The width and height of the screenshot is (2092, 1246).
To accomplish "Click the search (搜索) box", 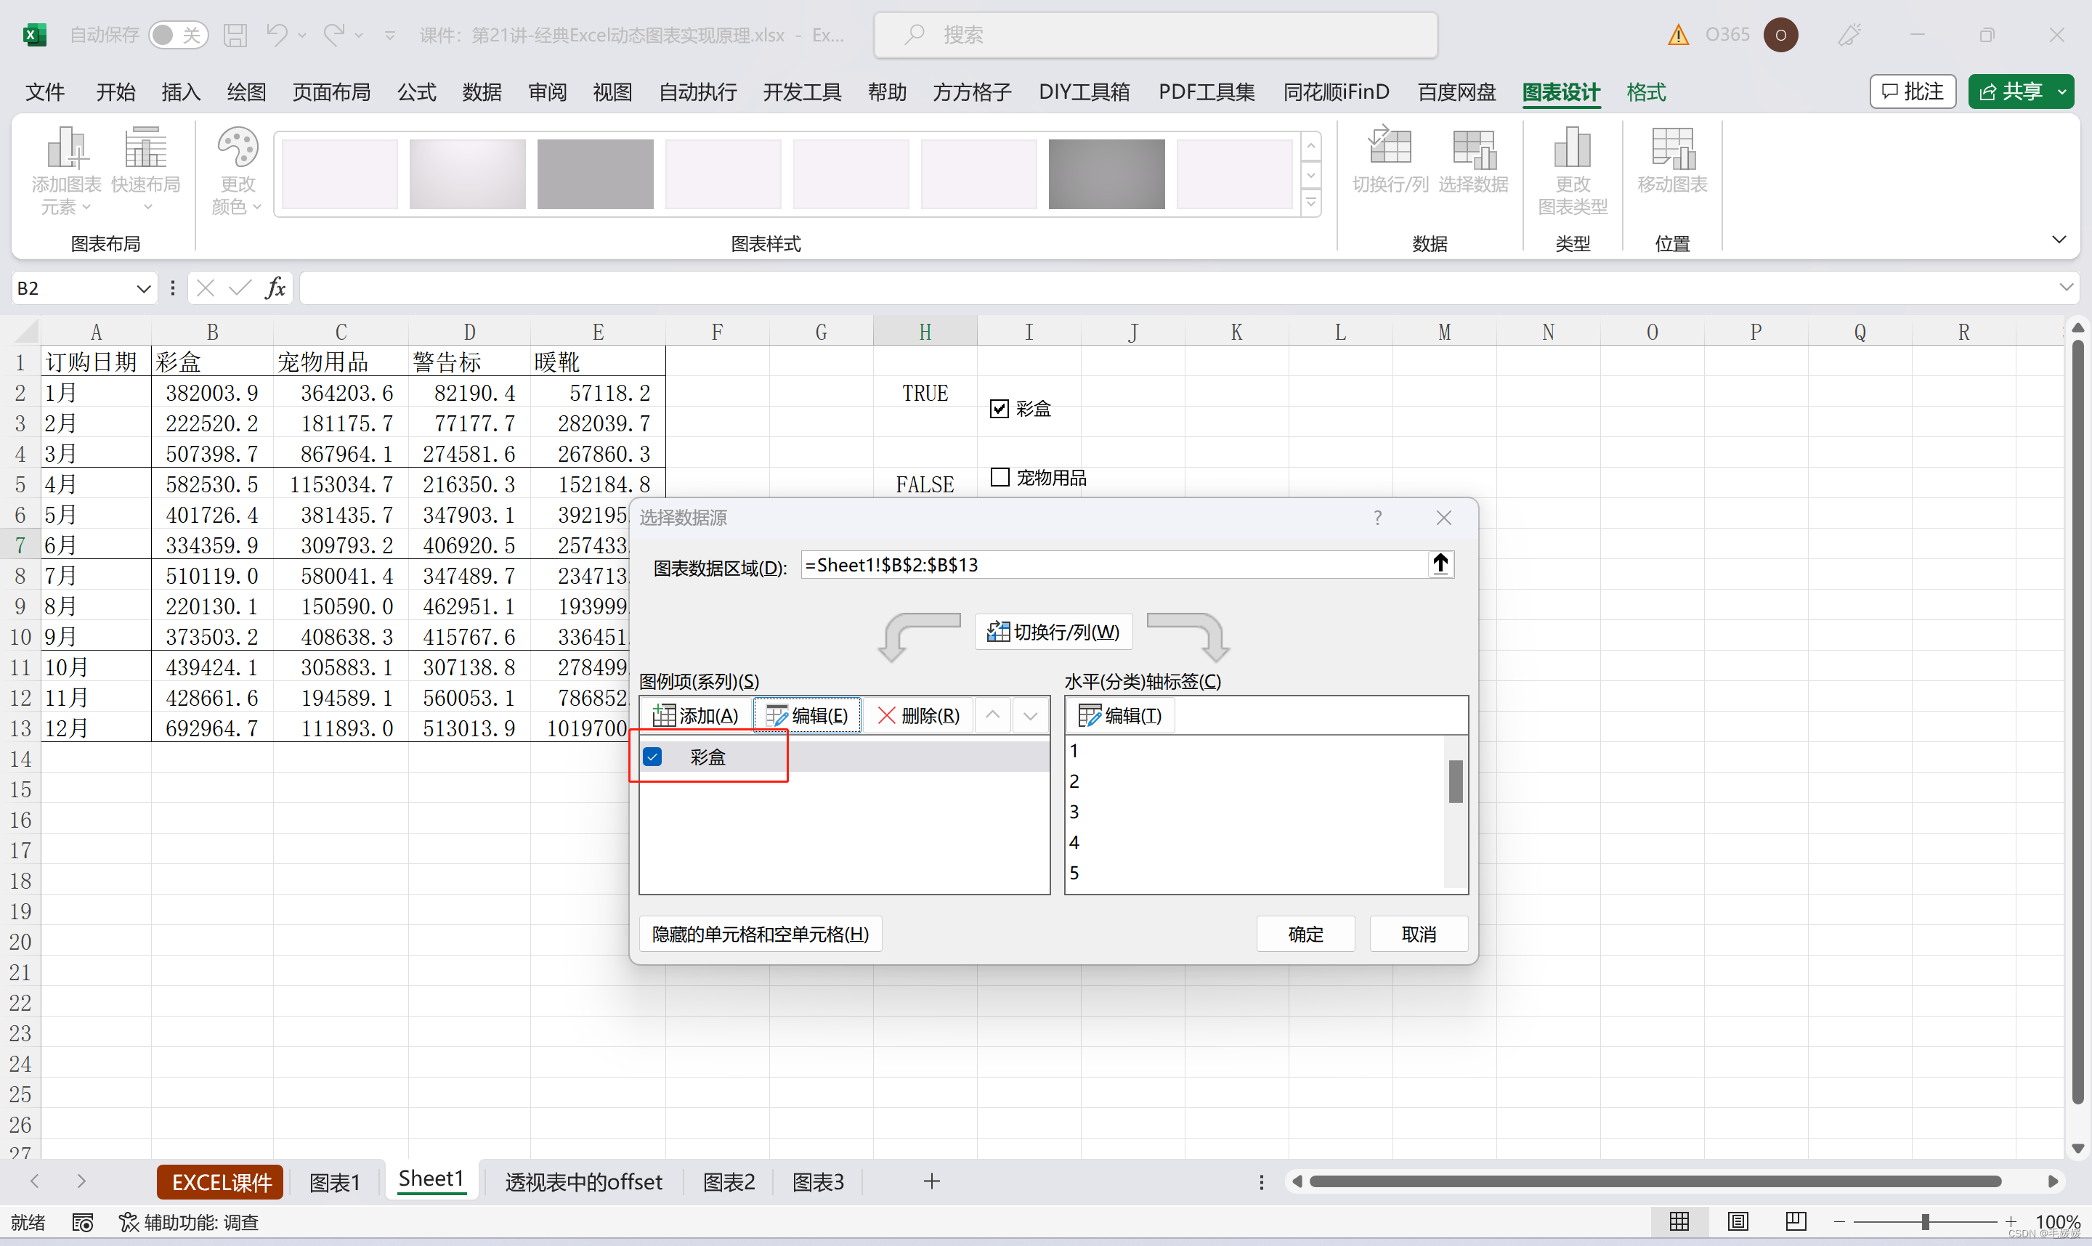I will pos(1156,34).
